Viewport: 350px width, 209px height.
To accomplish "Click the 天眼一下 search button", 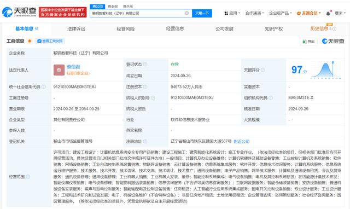I will (202, 13).
